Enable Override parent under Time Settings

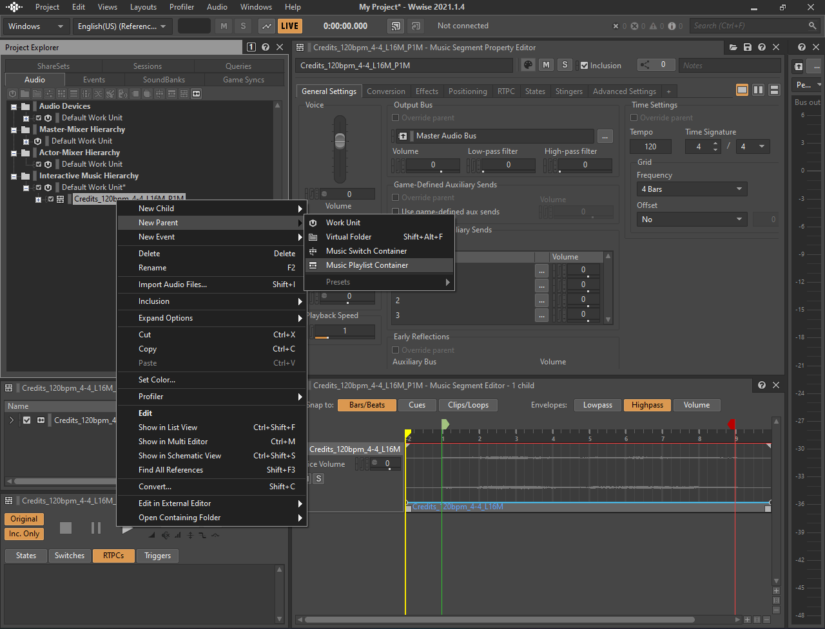click(x=634, y=118)
